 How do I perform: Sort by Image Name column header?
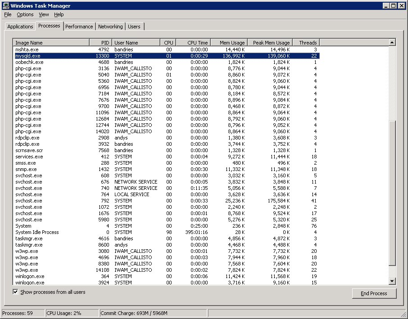pos(51,43)
